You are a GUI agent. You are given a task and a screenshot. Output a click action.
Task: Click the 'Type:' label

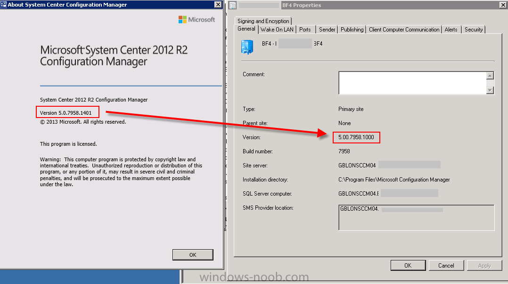[249, 109]
